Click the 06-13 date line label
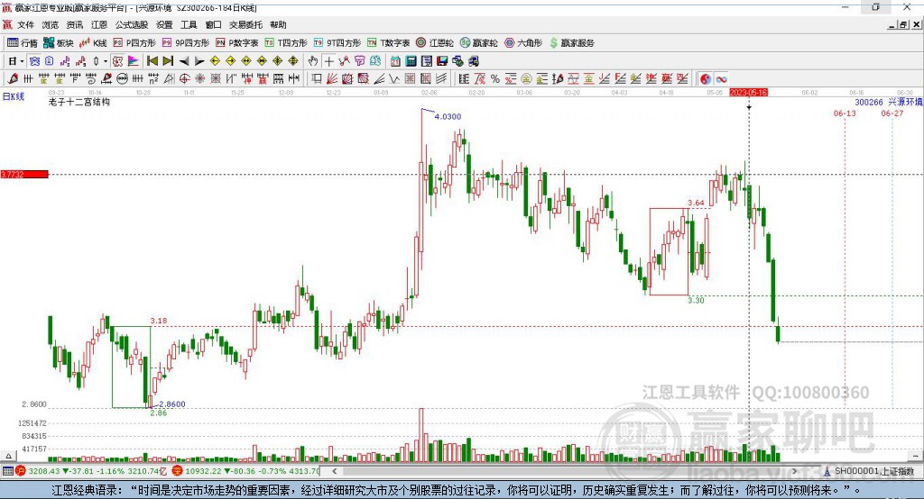Viewport: 924px width, 499px height. click(845, 113)
